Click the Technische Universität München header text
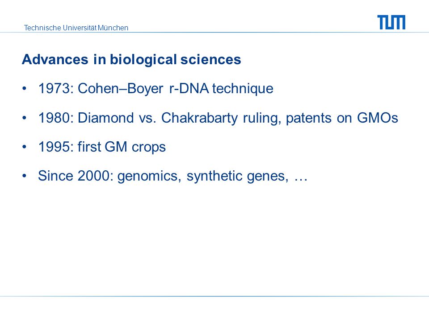 click(76, 28)
